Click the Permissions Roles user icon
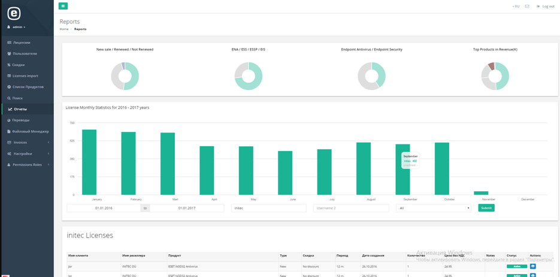Image resolution: width=560 pixels, height=277 pixels. pyautogui.click(x=9, y=165)
